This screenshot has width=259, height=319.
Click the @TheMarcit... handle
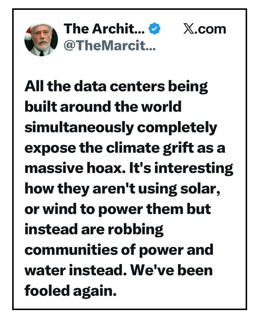tap(110, 46)
